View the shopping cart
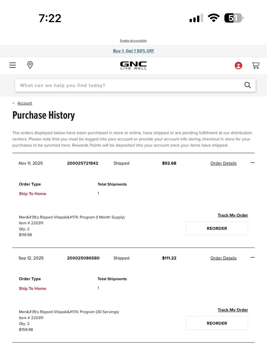 pyautogui.click(x=256, y=66)
